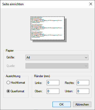The image size is (95, 110).
Task: Click the Unten margin field
Action: tap(83, 91)
